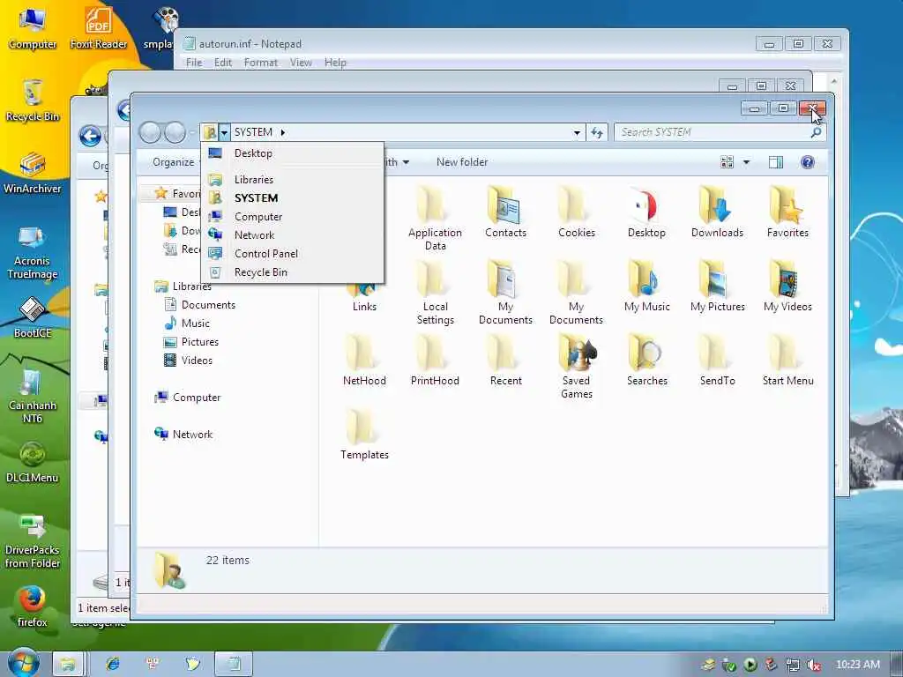Select the Cookies folder

(576, 212)
